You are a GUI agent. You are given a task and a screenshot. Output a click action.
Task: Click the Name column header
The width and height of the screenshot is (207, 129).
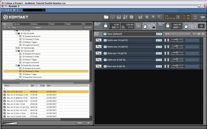pos(16,86)
